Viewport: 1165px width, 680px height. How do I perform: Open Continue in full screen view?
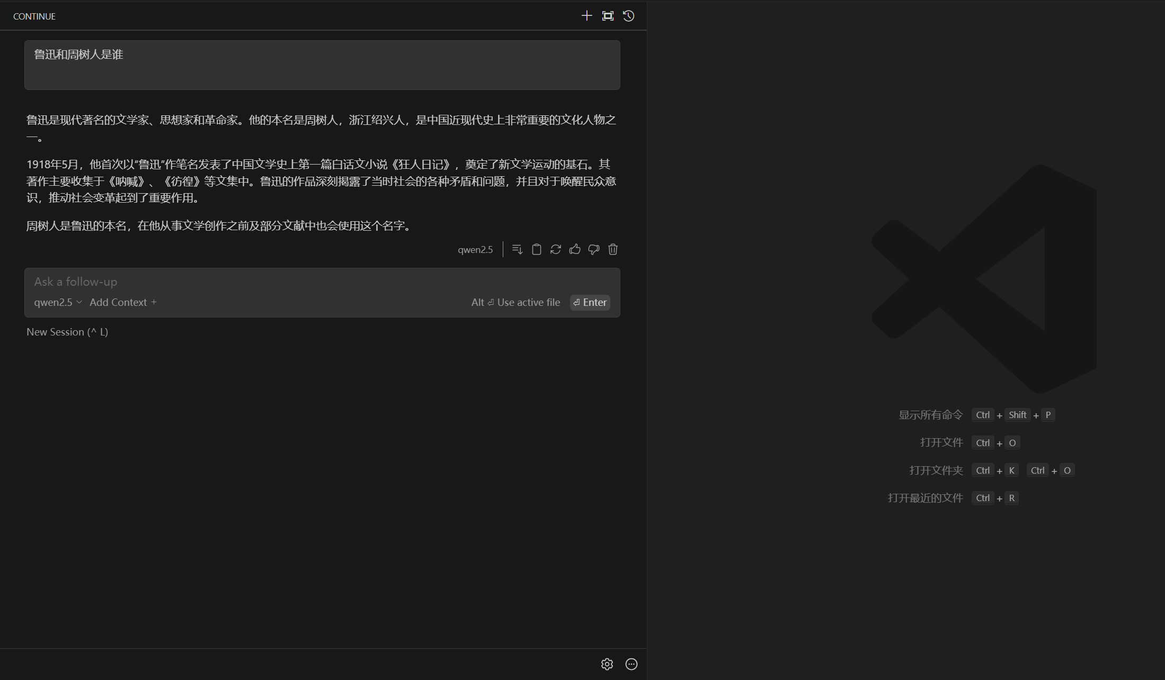pyautogui.click(x=608, y=16)
